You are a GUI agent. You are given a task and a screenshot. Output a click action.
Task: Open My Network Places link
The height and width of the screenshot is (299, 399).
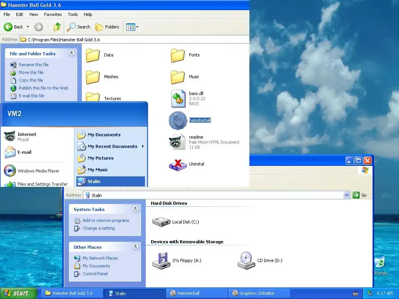[x=100, y=258]
